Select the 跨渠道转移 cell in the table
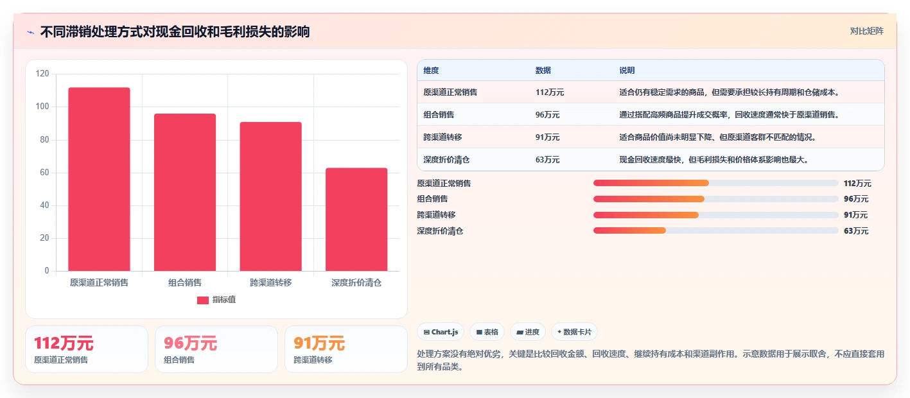Screen dimensions: 910x398 (442, 137)
